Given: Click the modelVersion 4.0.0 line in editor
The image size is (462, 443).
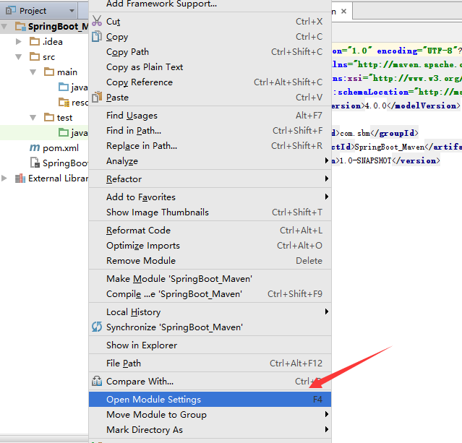Looking at the screenshot, I should (395, 106).
